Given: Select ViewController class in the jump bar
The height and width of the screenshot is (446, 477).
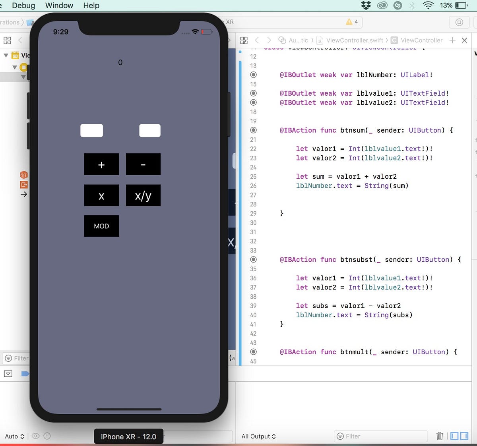Looking at the screenshot, I should pyautogui.click(x=417, y=40).
